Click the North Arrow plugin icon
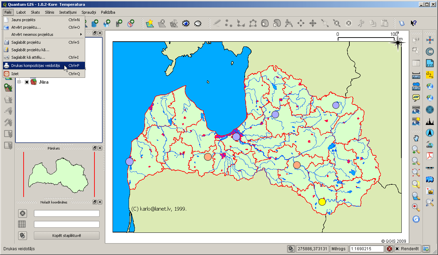Image resolution: width=438 pixels, height=255 pixels. pyautogui.click(x=430, y=132)
